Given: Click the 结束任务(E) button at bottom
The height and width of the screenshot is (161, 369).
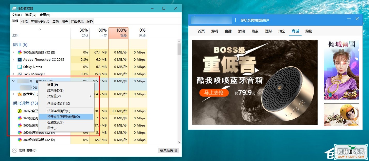Looking at the screenshot, I should pyautogui.click(x=168, y=150).
